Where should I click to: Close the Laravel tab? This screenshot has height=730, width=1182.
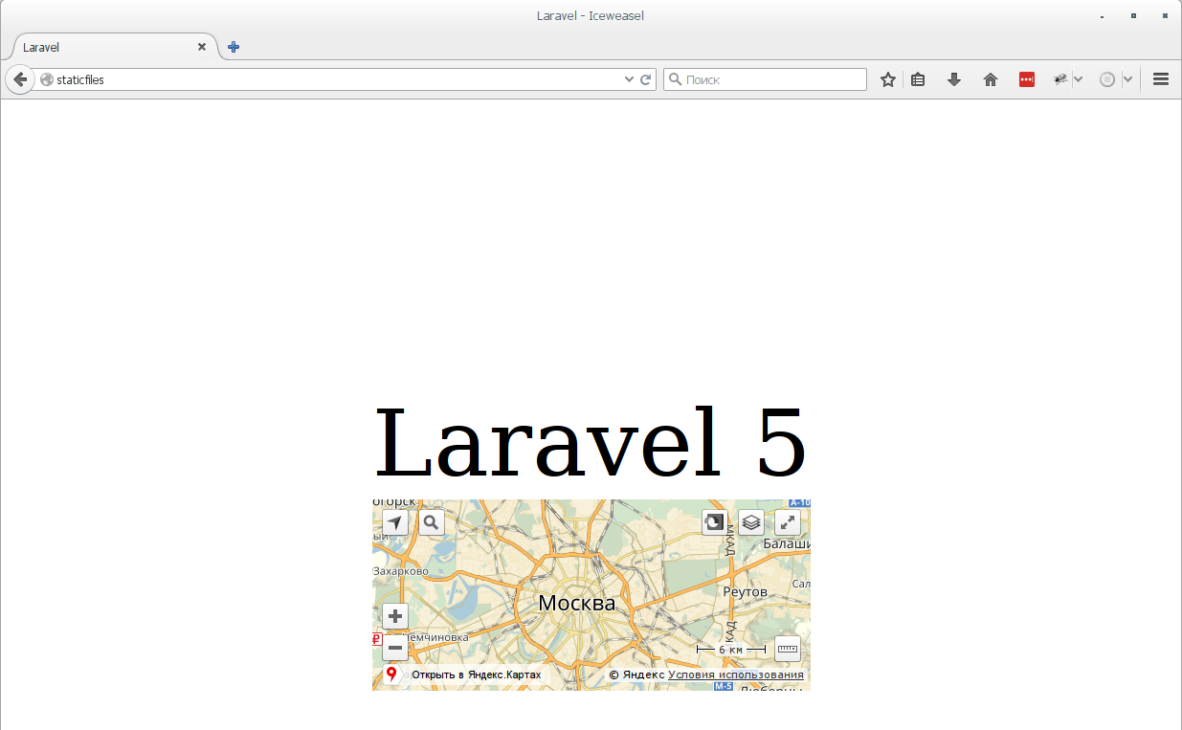pyautogui.click(x=202, y=47)
